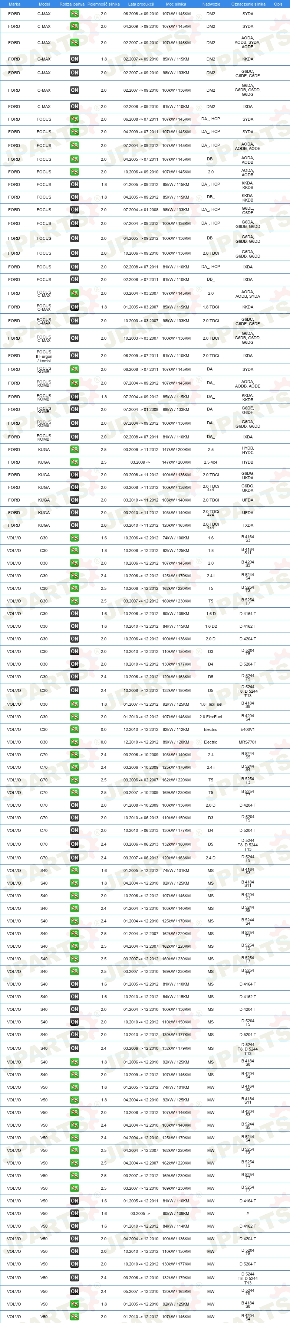Click the production years cell 12.2010 -> 12.2012 in E400V1 row
Image resolution: width=290 pixels, height=1323 pixels.
pyautogui.click(x=141, y=729)
